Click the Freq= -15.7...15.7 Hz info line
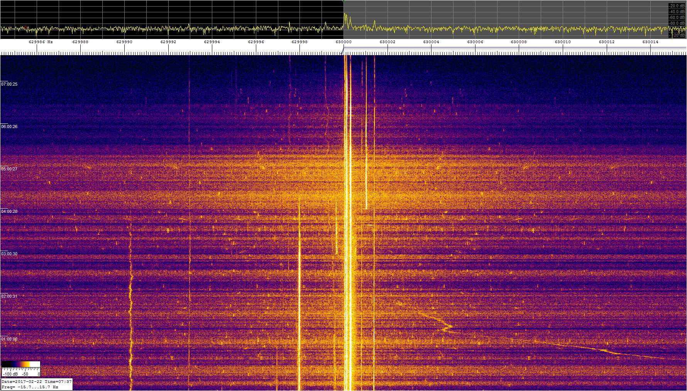 [x=30, y=387]
